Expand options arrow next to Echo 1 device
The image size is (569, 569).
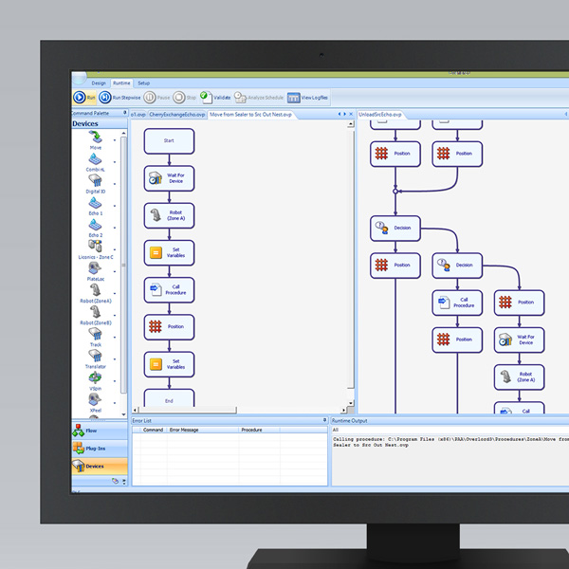coord(115,206)
